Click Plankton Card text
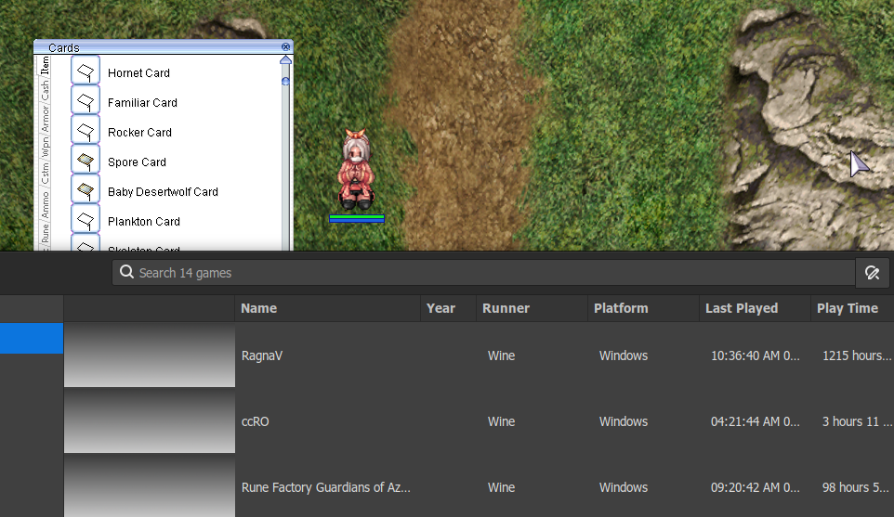The image size is (894, 517). coord(144,222)
